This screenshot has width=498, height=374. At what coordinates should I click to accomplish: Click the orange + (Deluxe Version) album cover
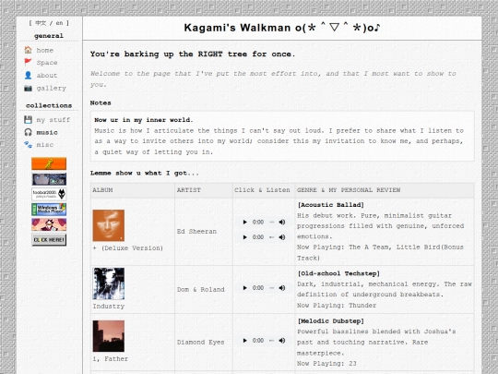click(108, 225)
